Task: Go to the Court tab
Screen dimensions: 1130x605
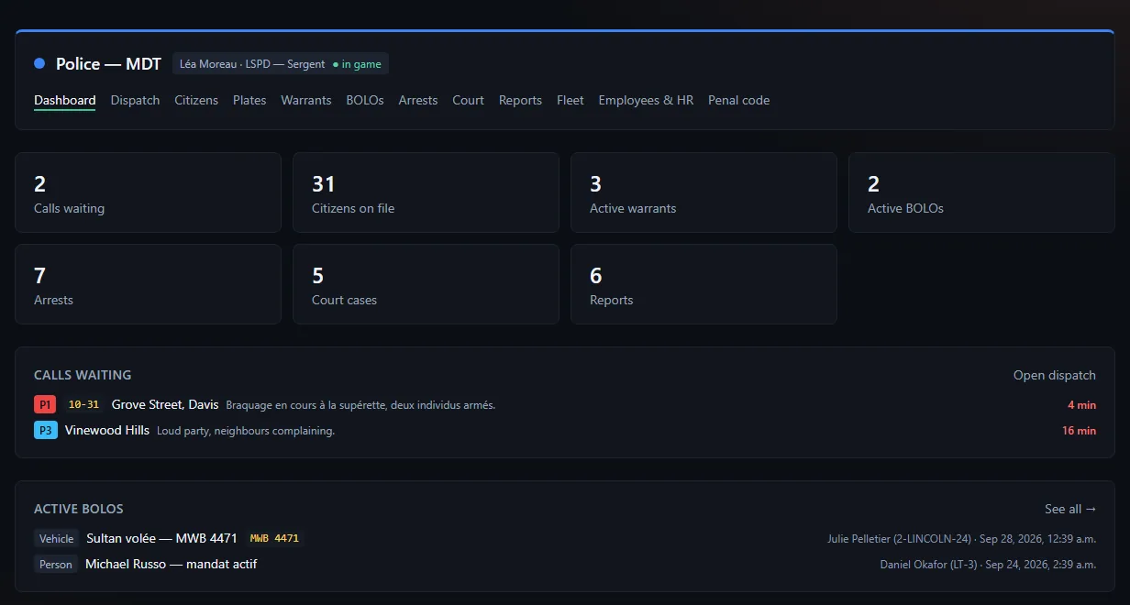Action: (x=468, y=100)
